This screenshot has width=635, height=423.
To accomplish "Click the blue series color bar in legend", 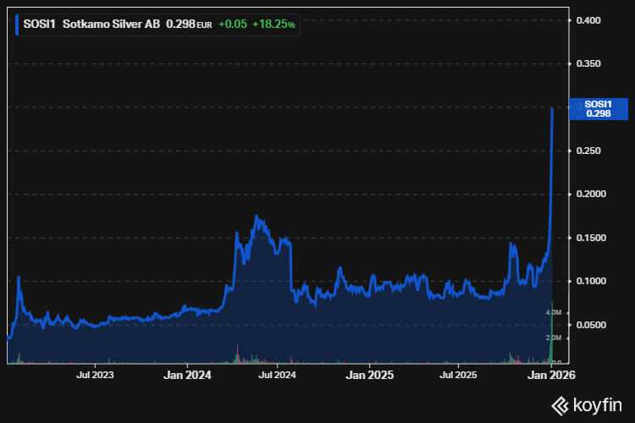I will tap(18, 25).
